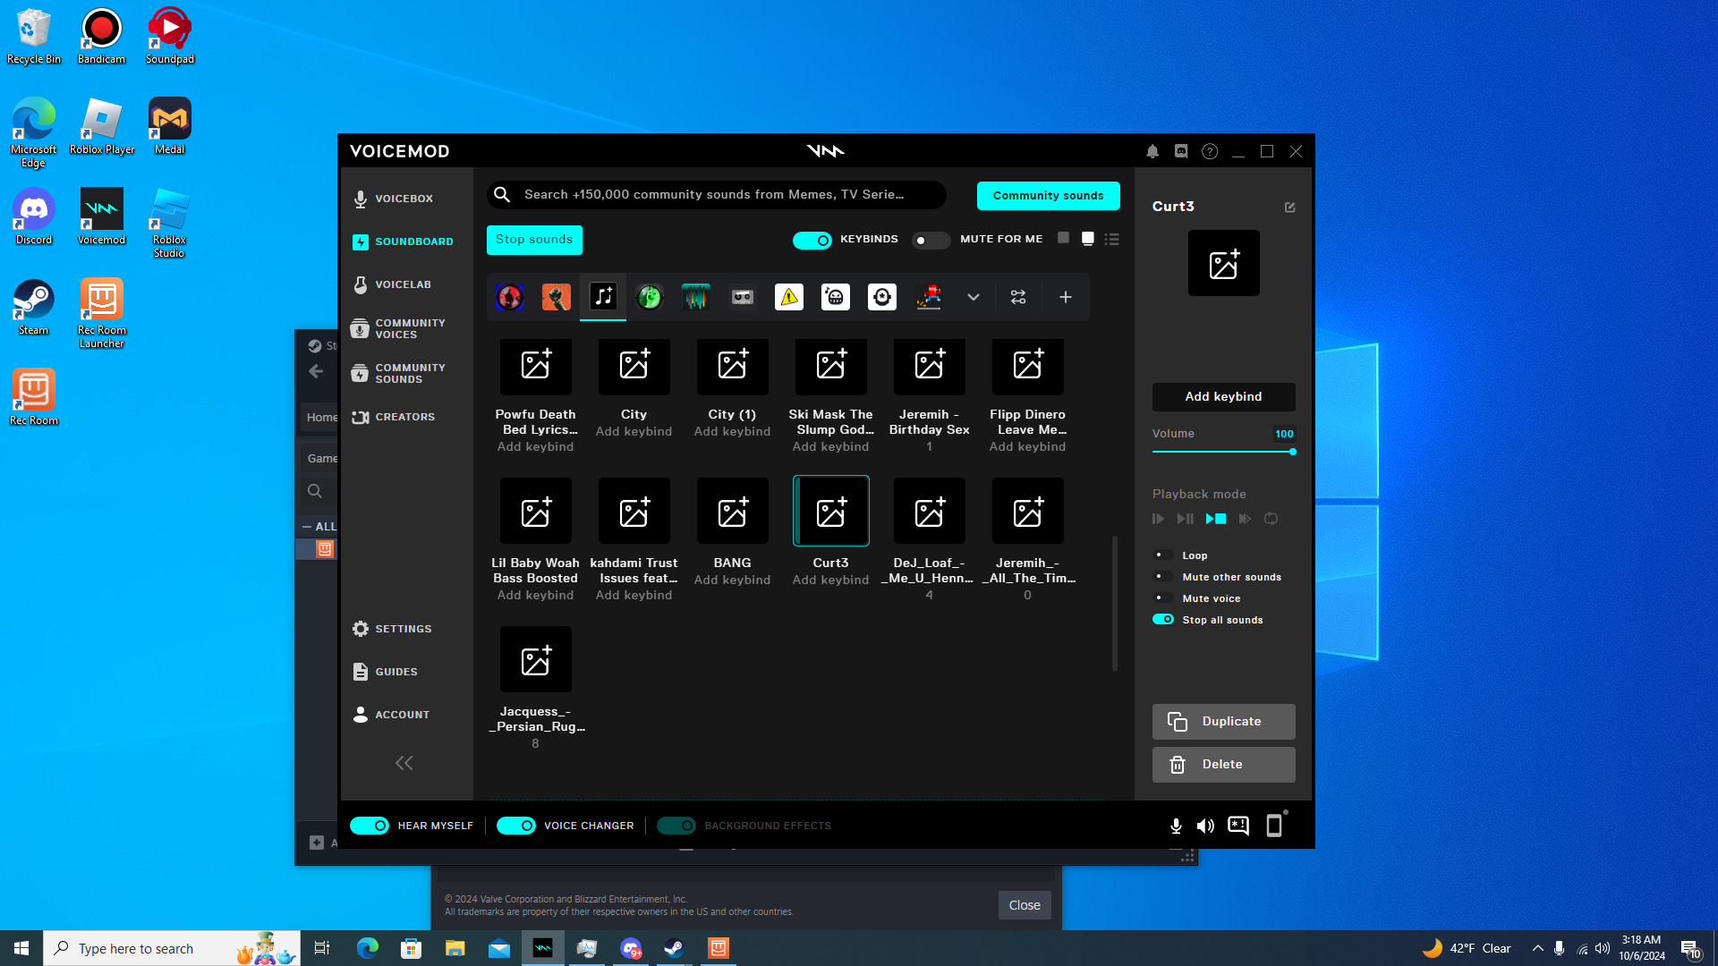Open the help question mark icon

[x=1210, y=152]
